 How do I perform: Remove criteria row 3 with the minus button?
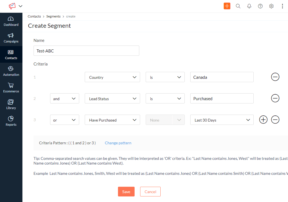coord(275,120)
